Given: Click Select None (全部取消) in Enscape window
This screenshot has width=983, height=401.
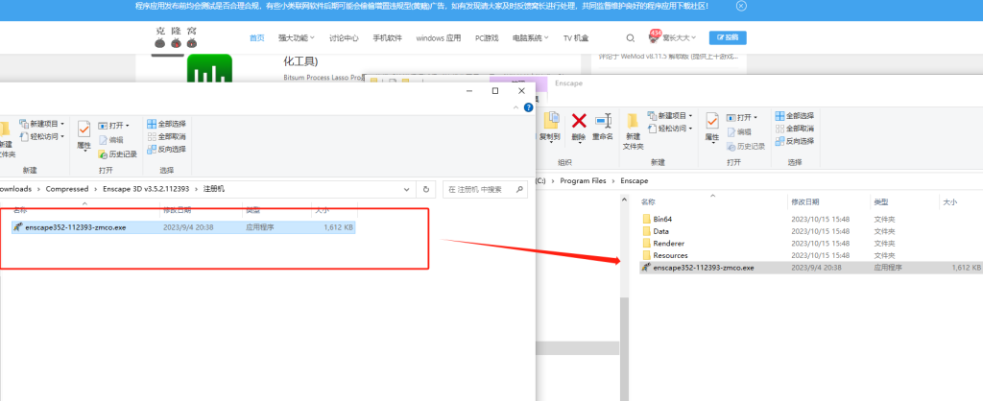Looking at the screenshot, I should click(794, 129).
